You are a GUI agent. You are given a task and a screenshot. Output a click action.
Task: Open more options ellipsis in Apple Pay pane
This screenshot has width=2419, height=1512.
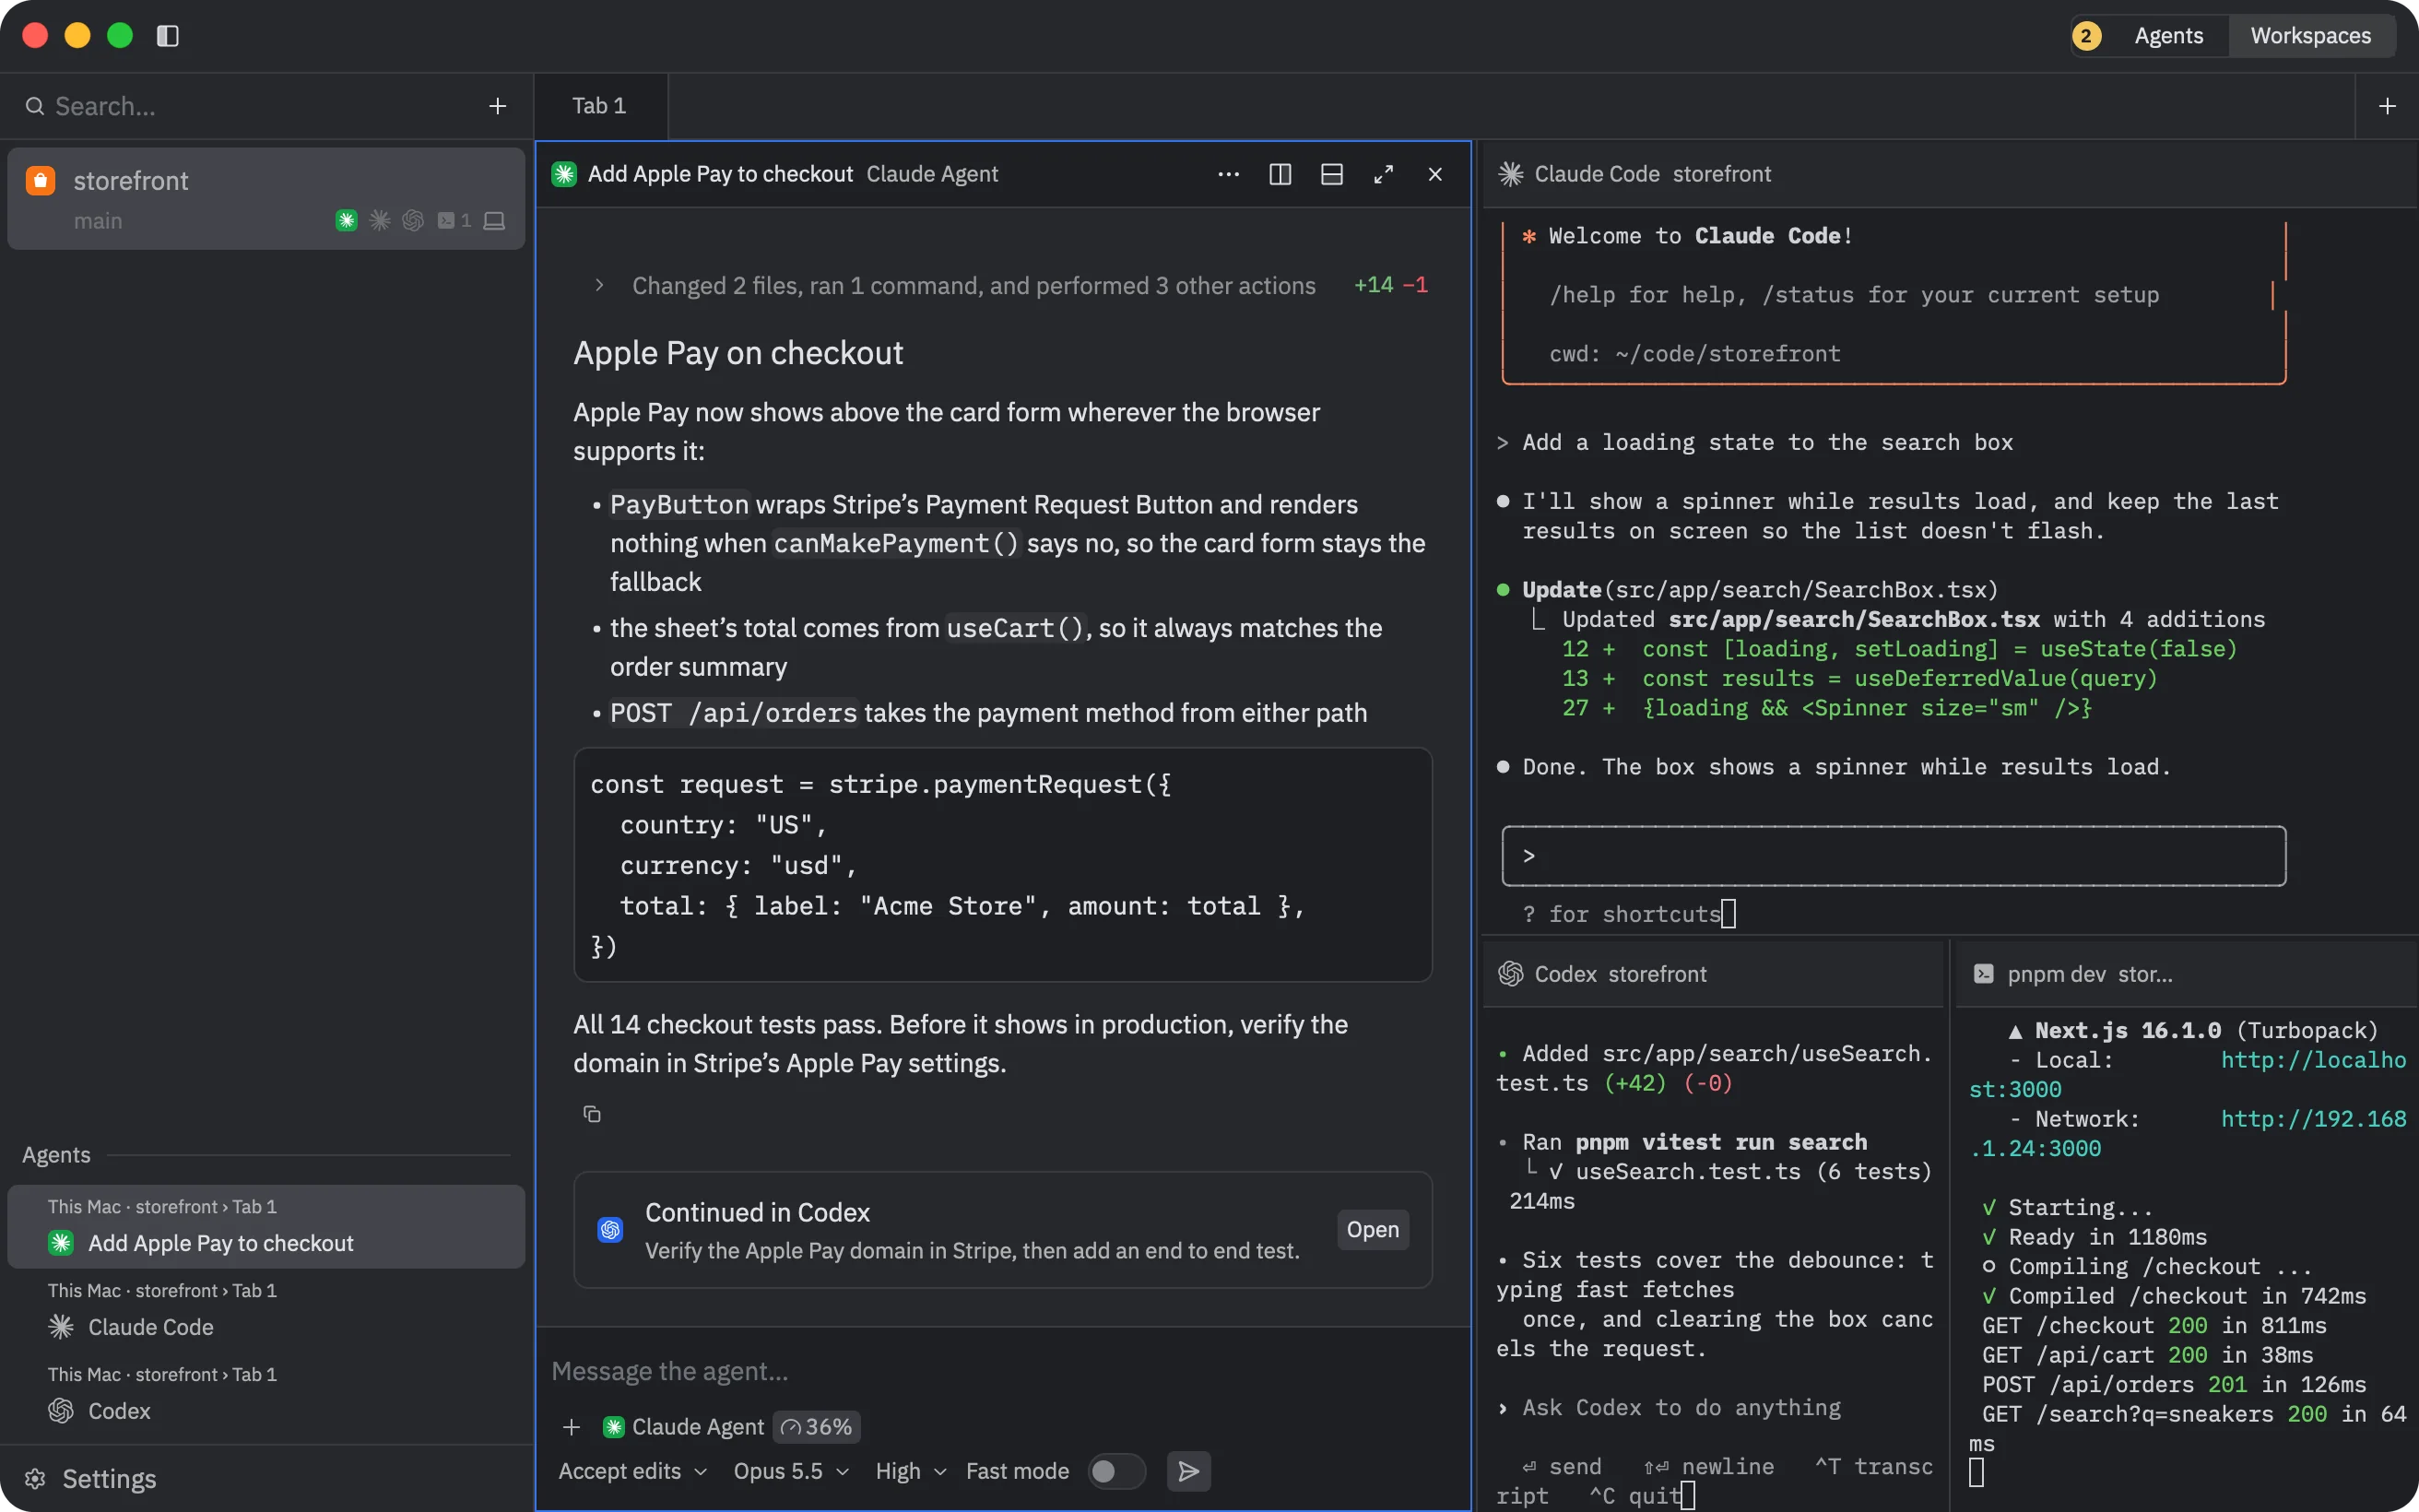[1229, 174]
